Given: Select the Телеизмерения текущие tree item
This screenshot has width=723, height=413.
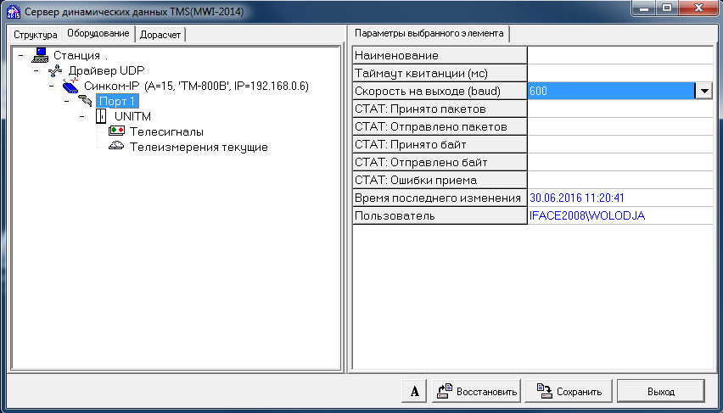Looking at the screenshot, I should [x=199, y=147].
